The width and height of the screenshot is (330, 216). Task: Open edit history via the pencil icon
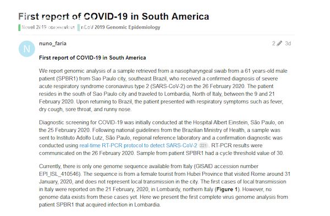coord(279,44)
